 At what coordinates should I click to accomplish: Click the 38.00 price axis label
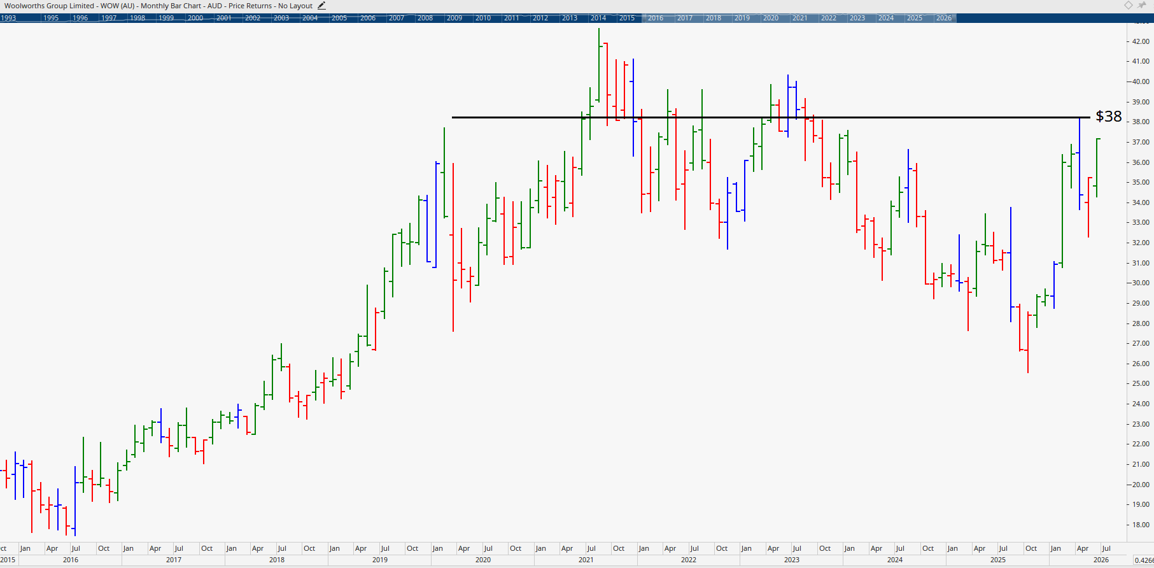click(1141, 122)
